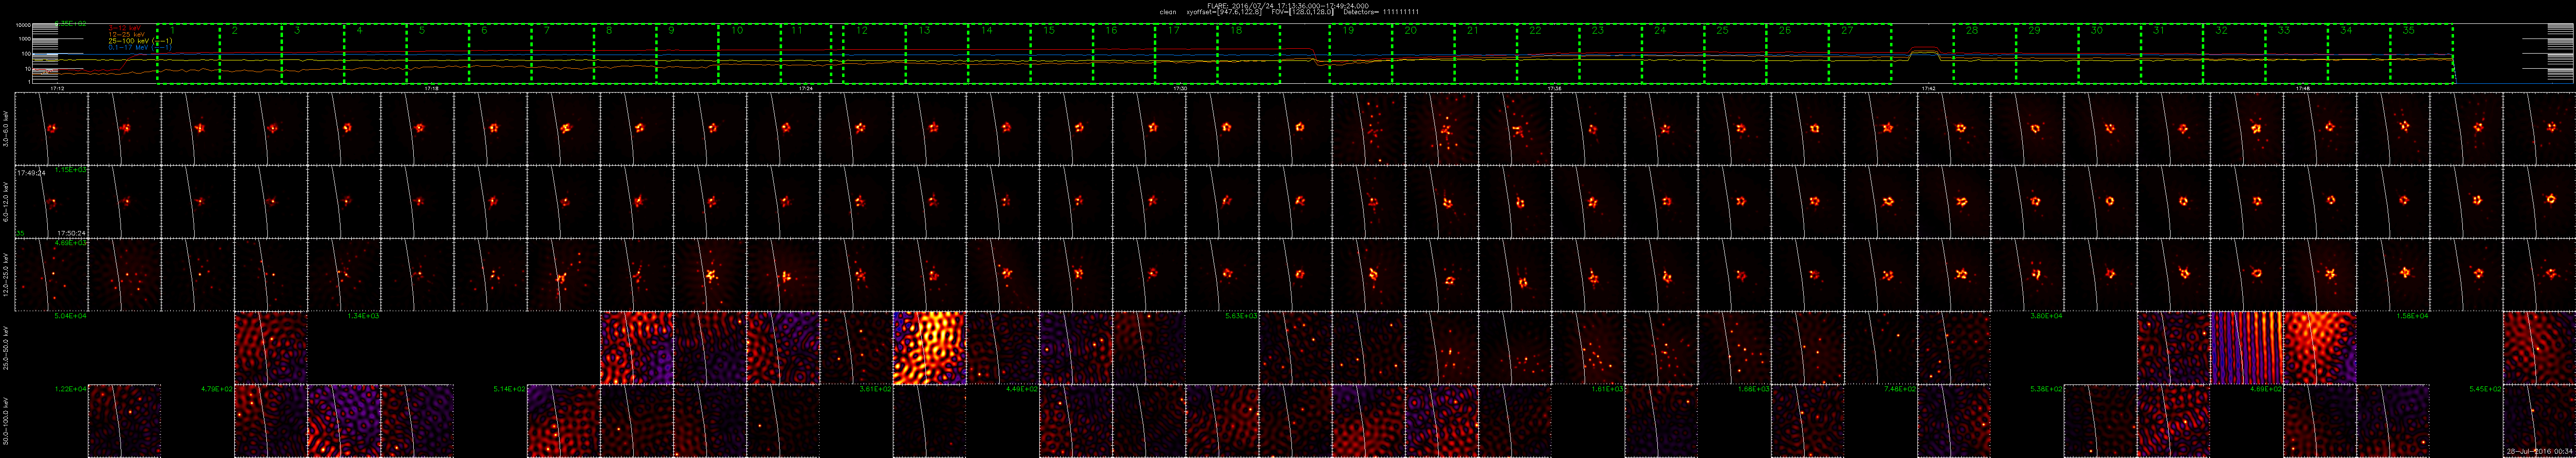This screenshot has width=2576, height=458.
Task: Click the 3.80E+04 value label
Action: (x=2046, y=316)
